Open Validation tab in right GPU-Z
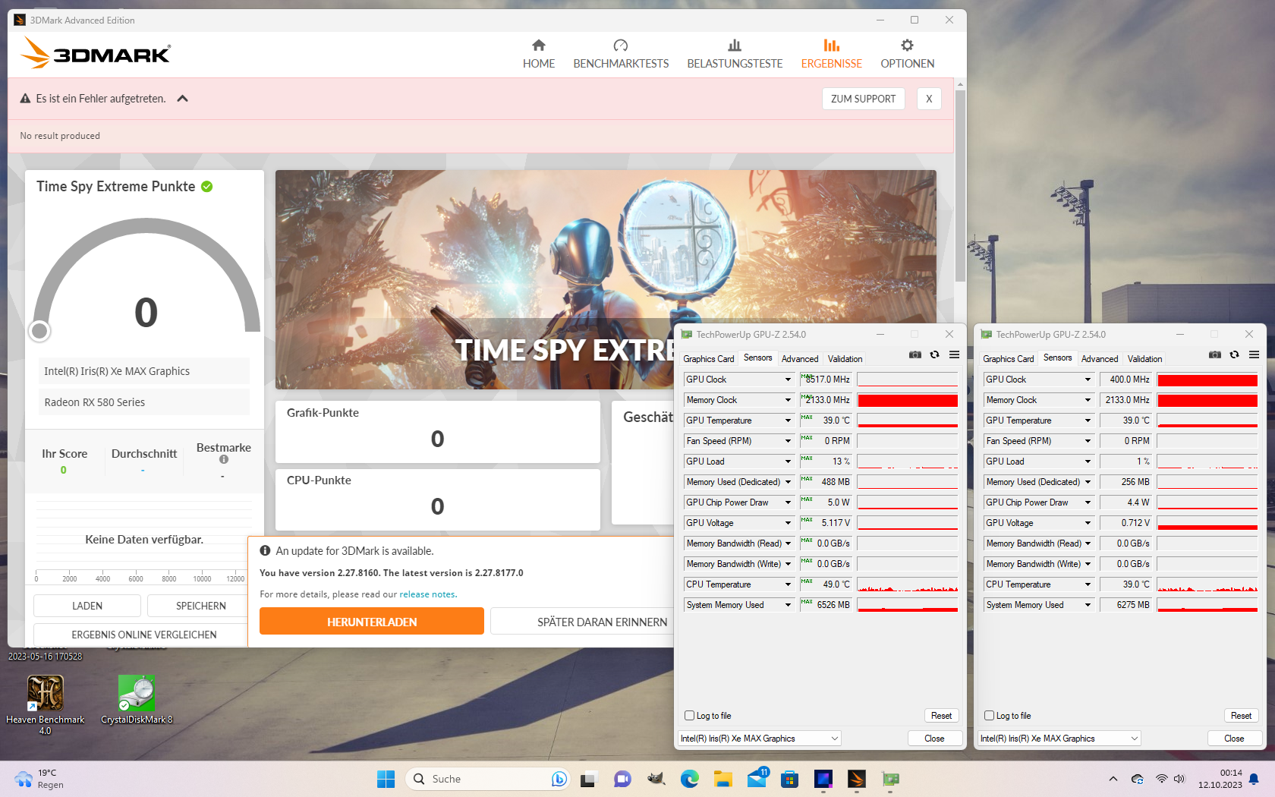Image resolution: width=1275 pixels, height=797 pixels. 1144,359
